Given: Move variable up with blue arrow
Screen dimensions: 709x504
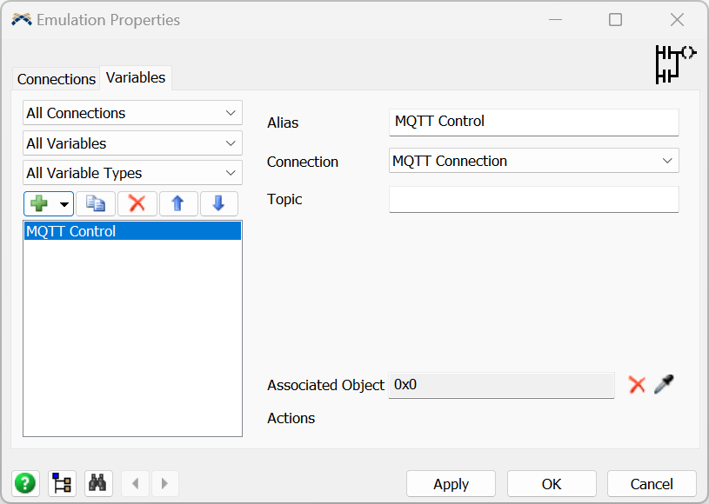Looking at the screenshot, I should tap(177, 203).
